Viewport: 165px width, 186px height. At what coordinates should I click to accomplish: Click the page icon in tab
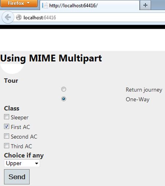click(x=45, y=6)
